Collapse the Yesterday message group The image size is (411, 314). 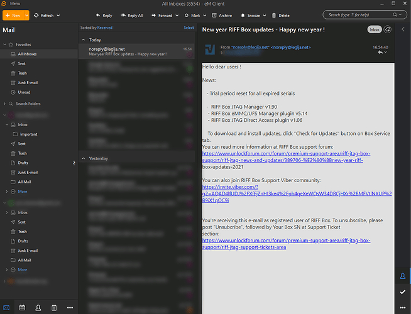click(x=84, y=158)
